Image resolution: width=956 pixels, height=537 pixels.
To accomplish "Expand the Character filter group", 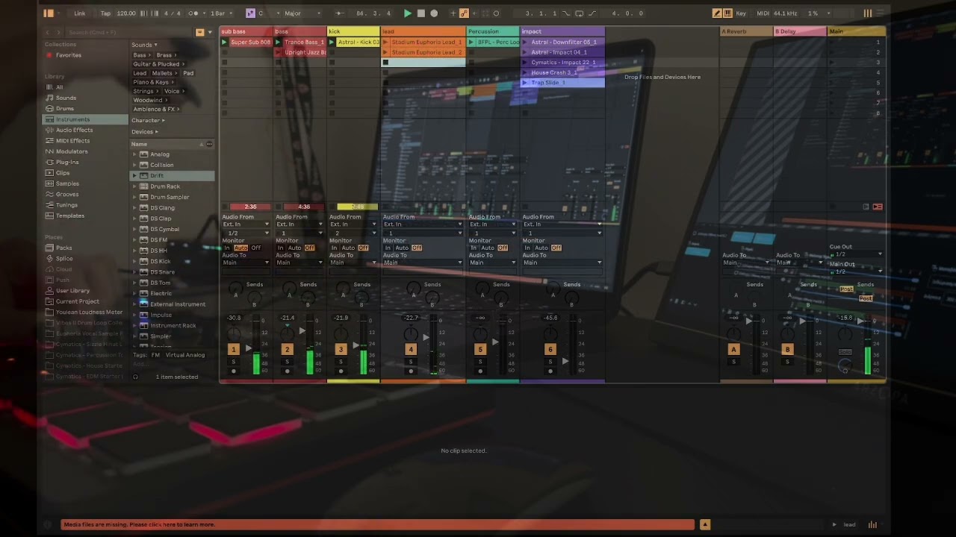I will coord(148,121).
